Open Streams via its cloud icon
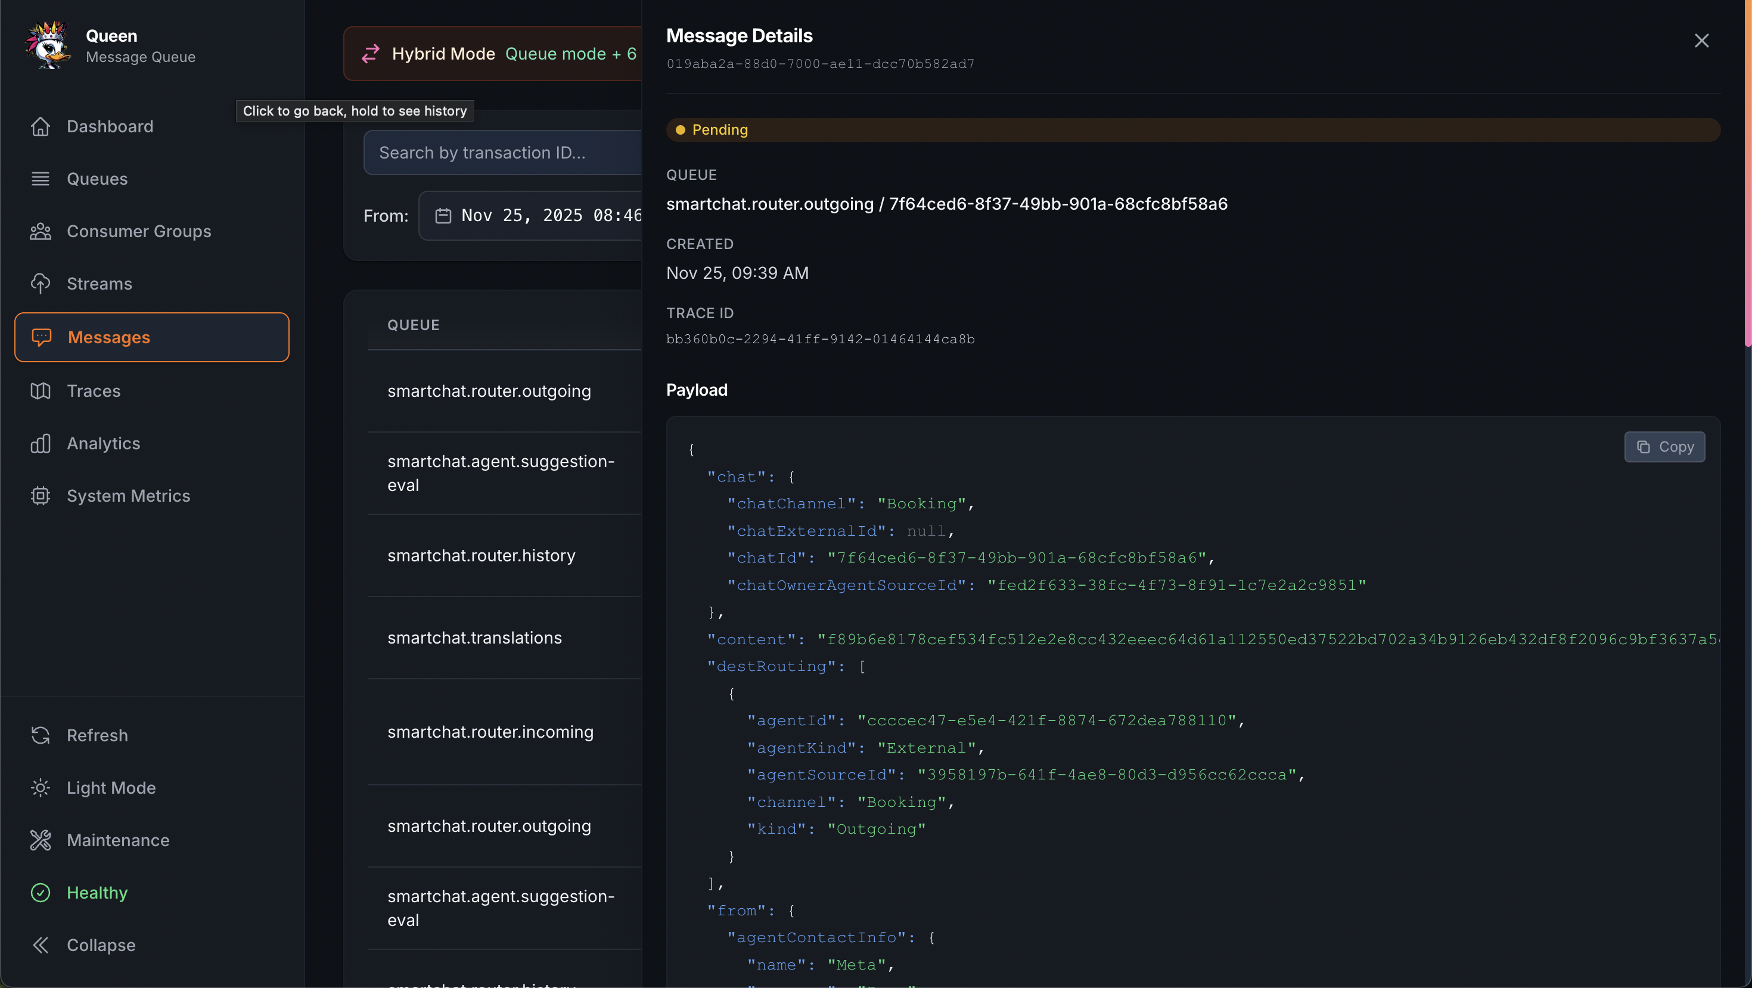1752x988 pixels. [x=40, y=284]
